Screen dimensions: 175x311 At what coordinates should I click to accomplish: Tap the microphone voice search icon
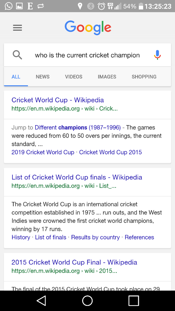(x=157, y=55)
